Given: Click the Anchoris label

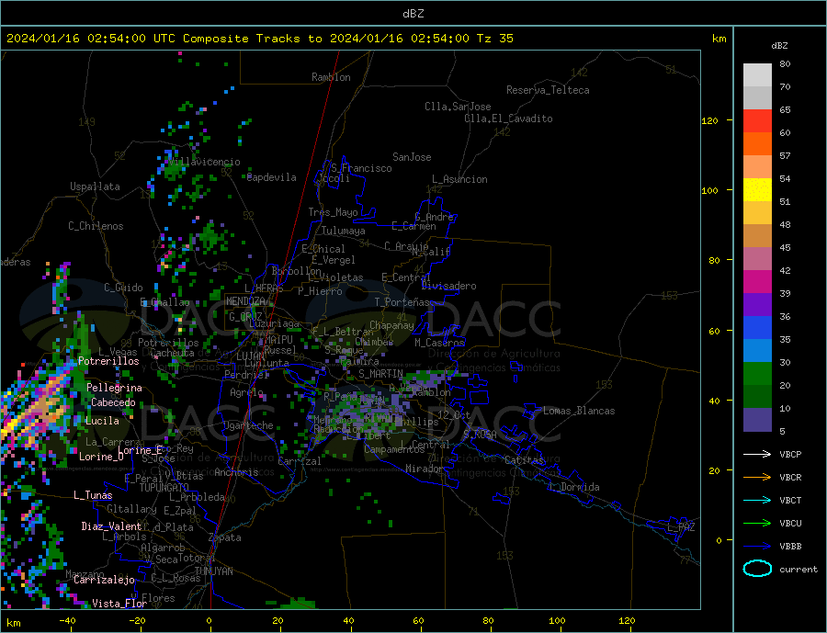Looking at the screenshot, I should click(x=236, y=472).
